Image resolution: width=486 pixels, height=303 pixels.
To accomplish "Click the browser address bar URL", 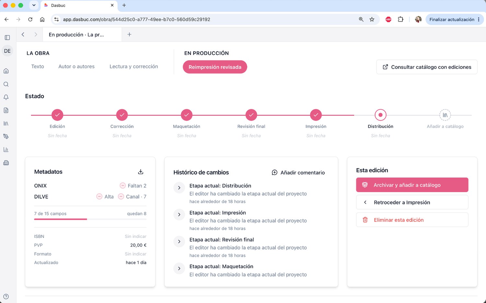I will [x=136, y=19].
